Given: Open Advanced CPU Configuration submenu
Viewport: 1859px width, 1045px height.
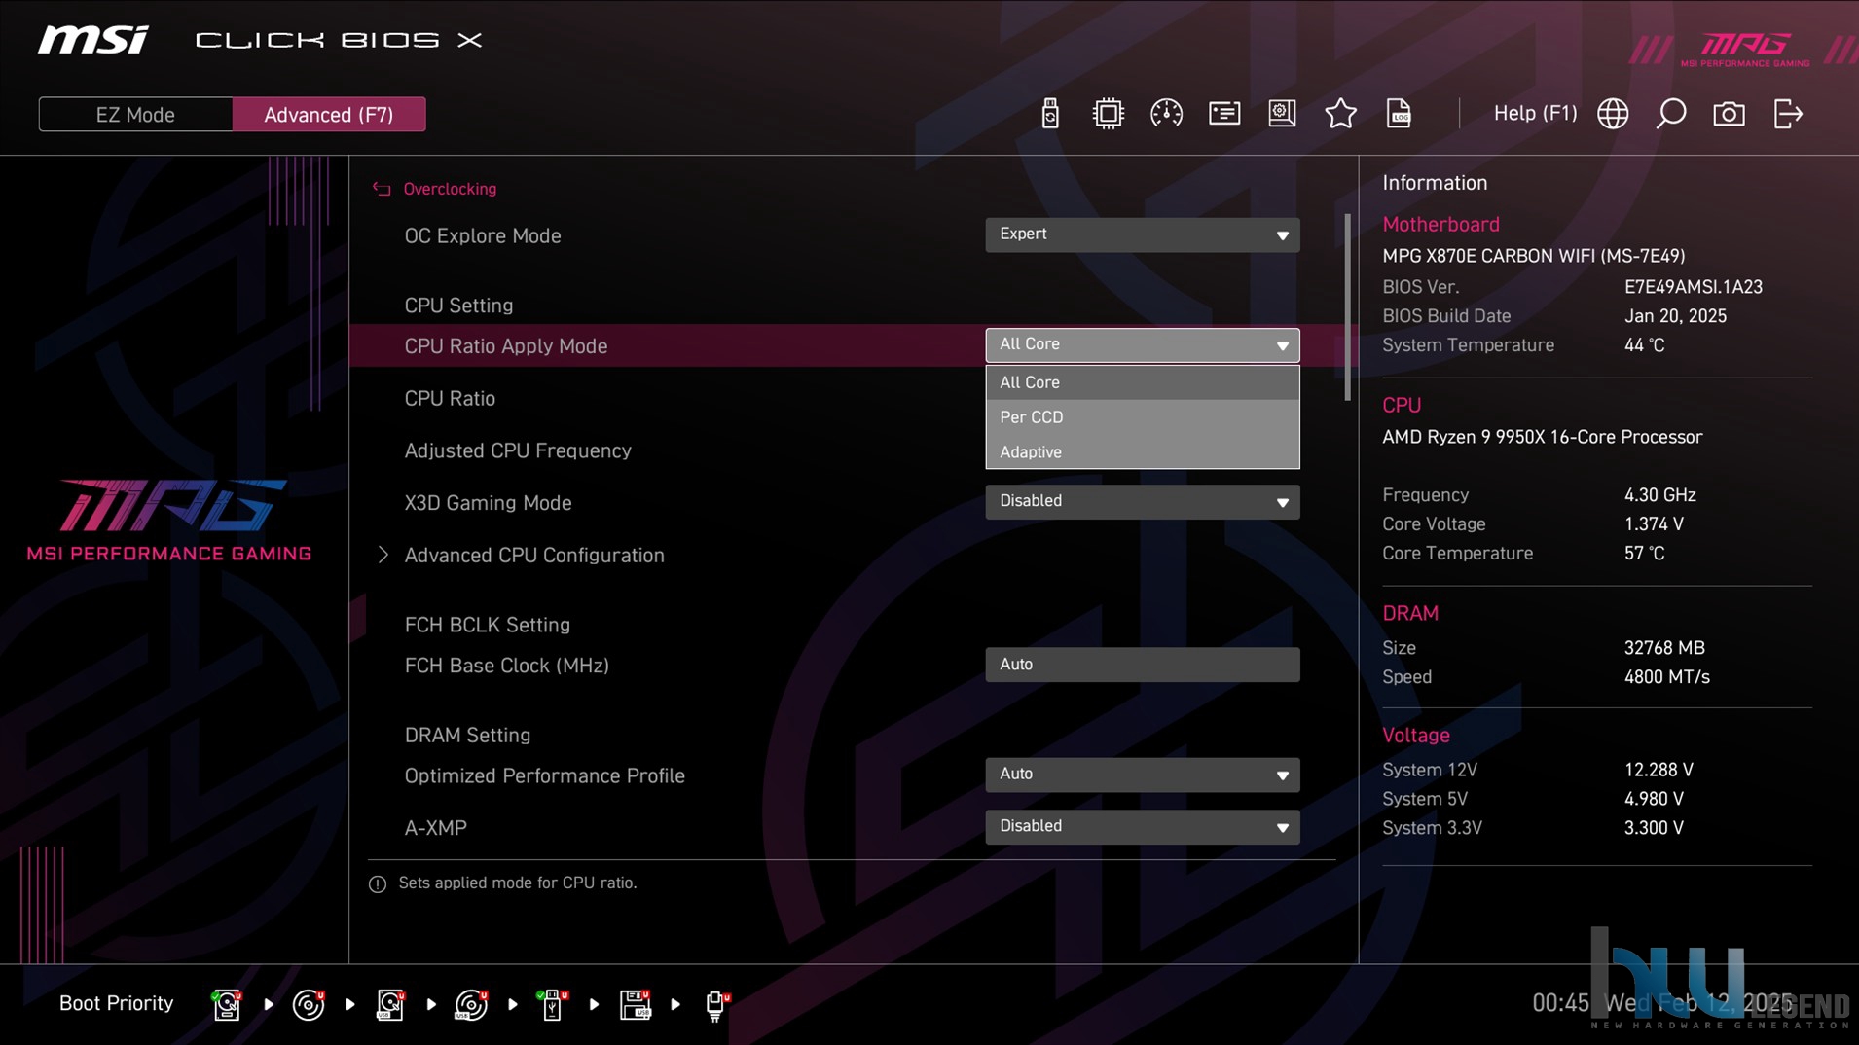Looking at the screenshot, I should coord(533,555).
